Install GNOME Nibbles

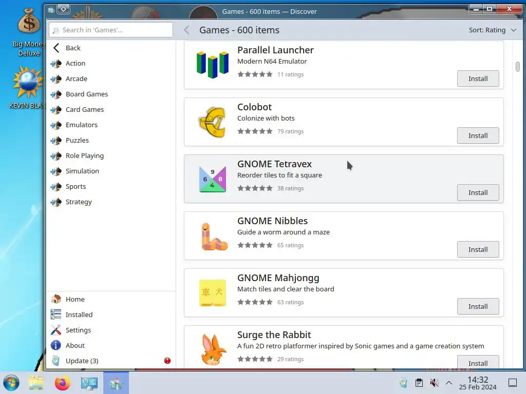click(x=478, y=250)
